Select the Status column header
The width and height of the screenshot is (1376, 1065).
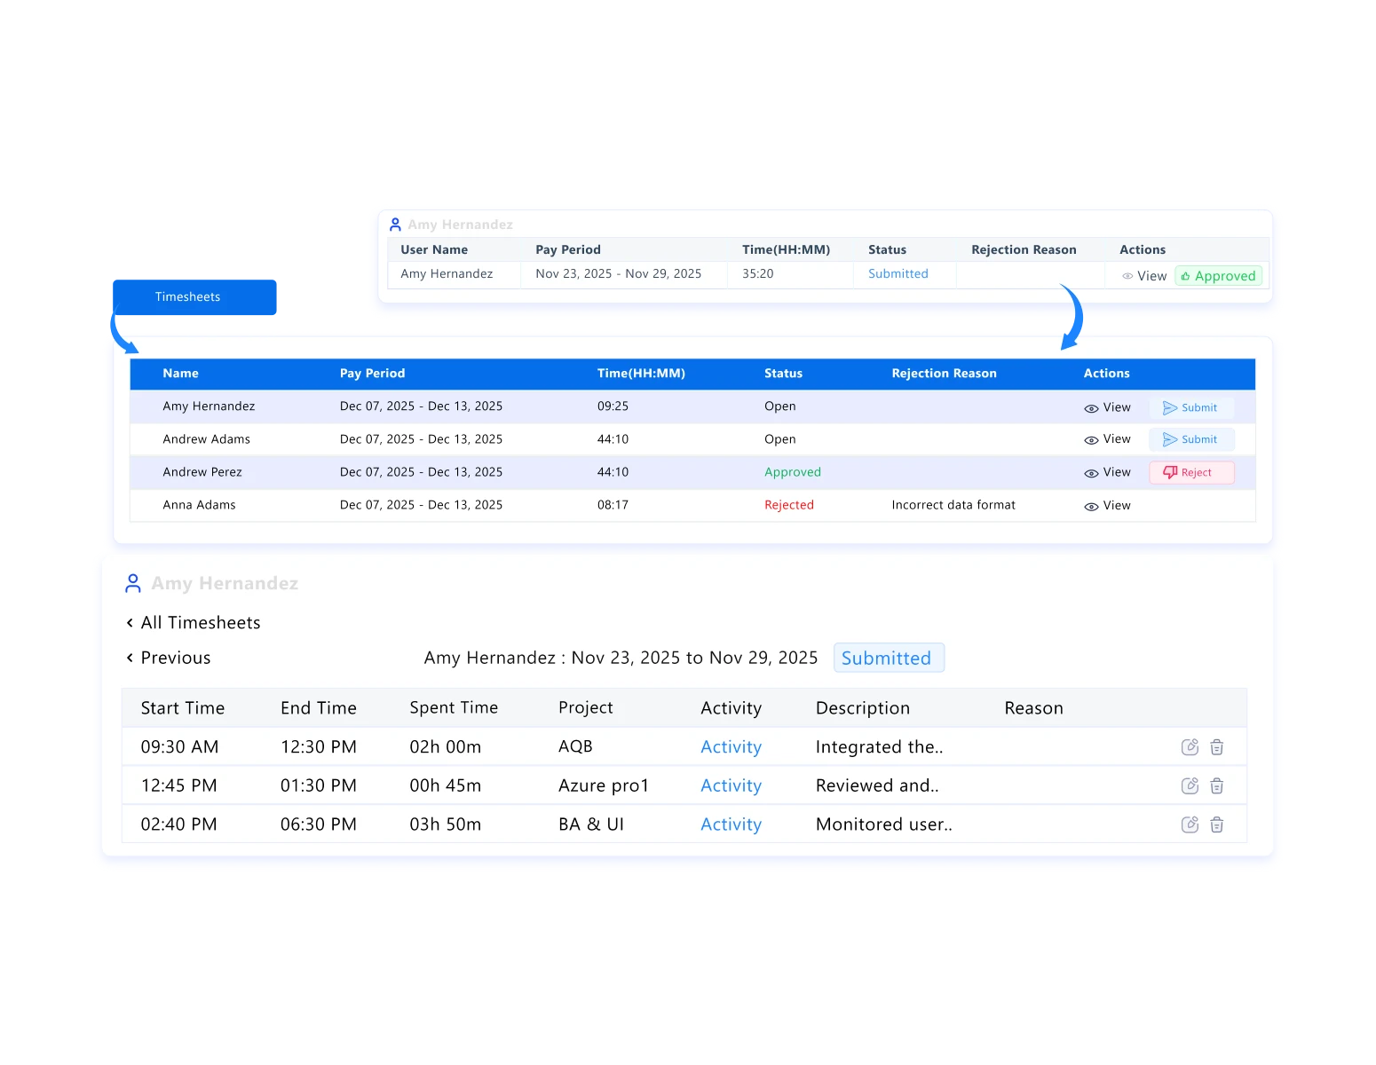click(x=783, y=374)
